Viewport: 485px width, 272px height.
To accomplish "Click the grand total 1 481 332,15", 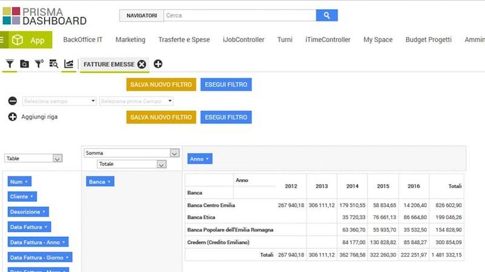I will (x=447, y=255).
